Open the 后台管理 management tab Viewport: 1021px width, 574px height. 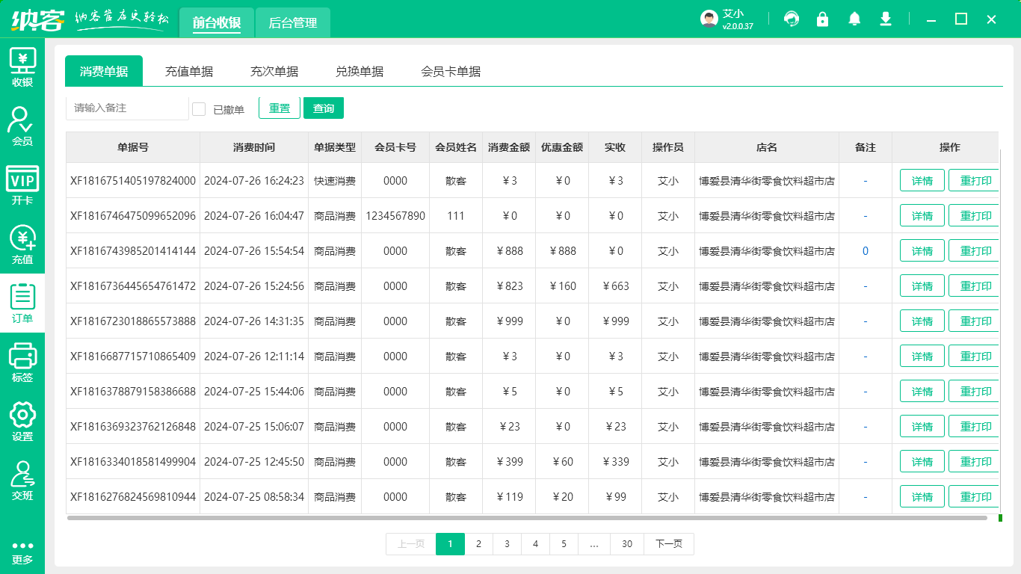click(292, 22)
